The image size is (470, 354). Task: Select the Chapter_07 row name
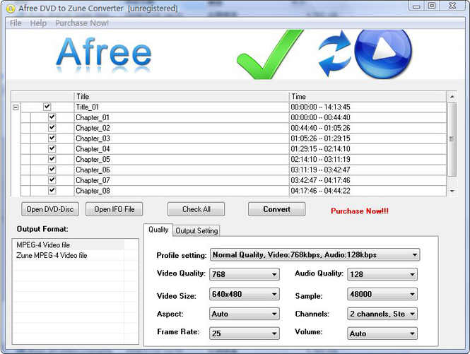pos(93,180)
